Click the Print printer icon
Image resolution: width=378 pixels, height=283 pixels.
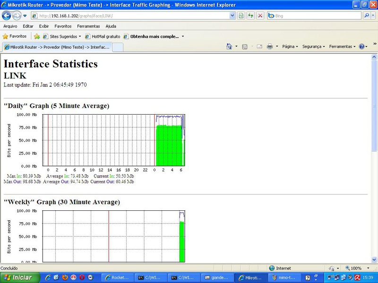(270, 46)
